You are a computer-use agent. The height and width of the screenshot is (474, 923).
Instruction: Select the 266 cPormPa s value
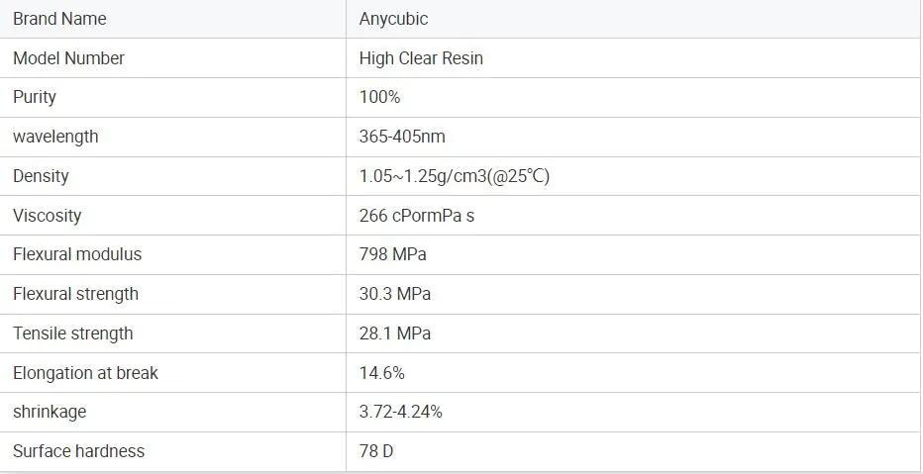pyautogui.click(x=417, y=216)
